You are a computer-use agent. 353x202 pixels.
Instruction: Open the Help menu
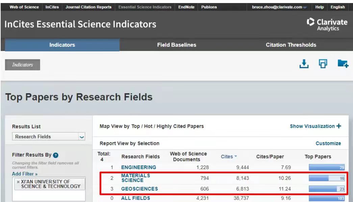click(x=320, y=7)
